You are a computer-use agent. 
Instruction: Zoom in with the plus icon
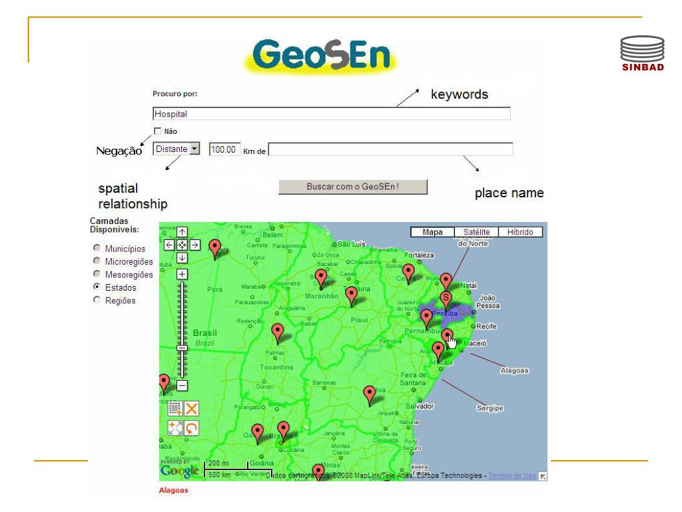[x=182, y=274]
